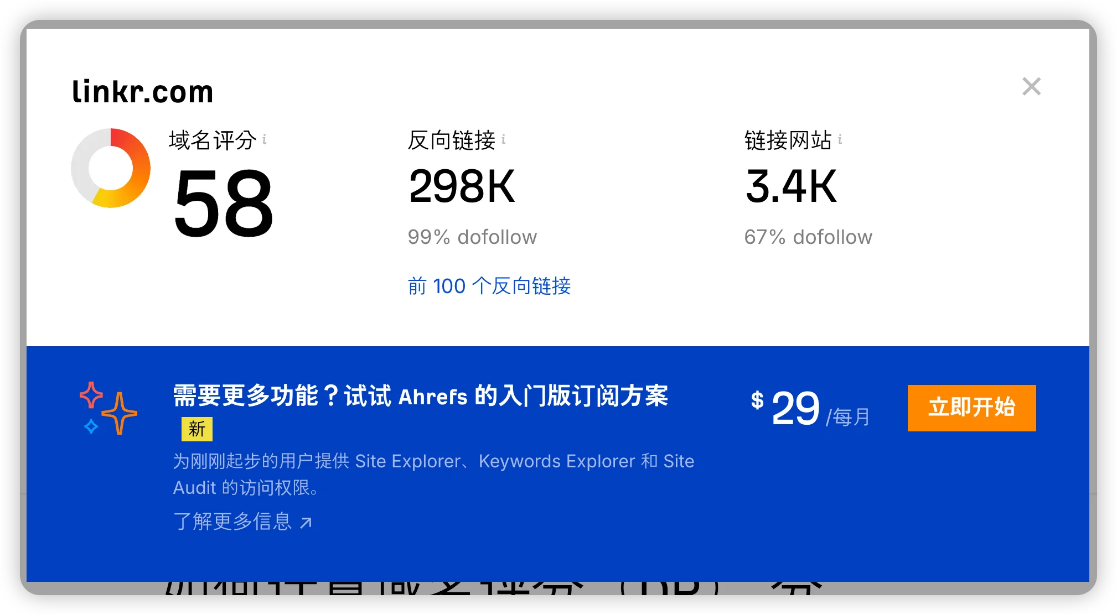The image size is (1117, 615).
Task: Click the Ahrefs 入门版订阅方案 heading
Action: click(x=421, y=396)
